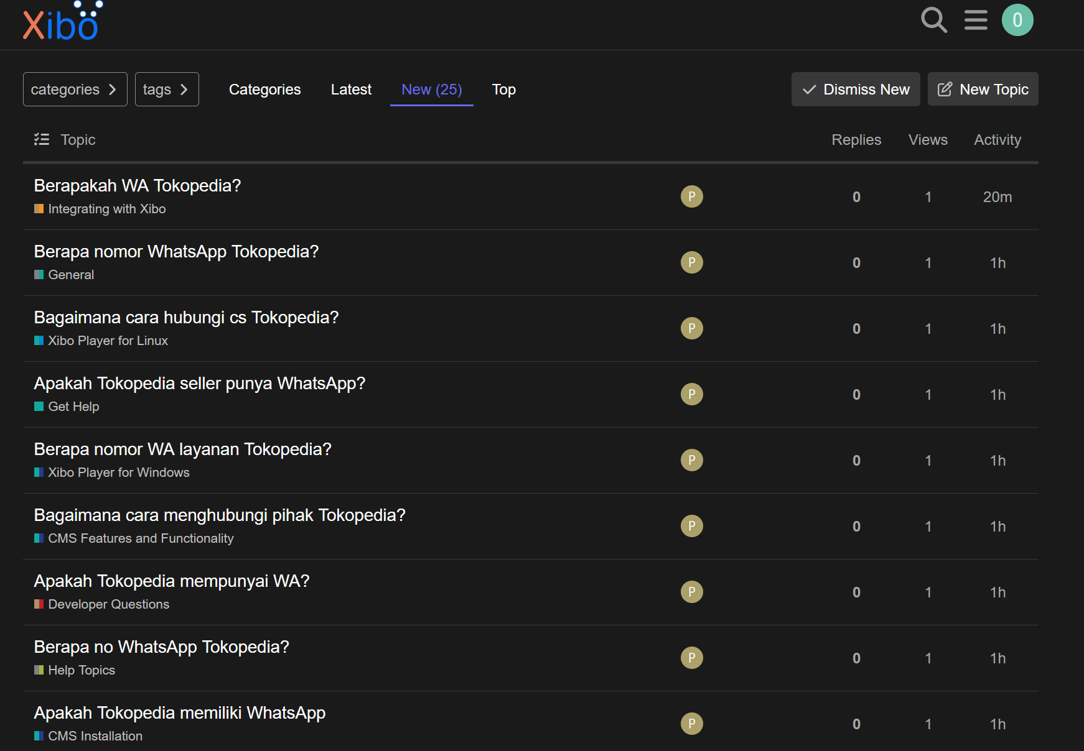This screenshot has width=1084, height=751.
Task: Click poster avatar on Apakah Tokopedia mempunyai WA row
Action: coord(691,592)
